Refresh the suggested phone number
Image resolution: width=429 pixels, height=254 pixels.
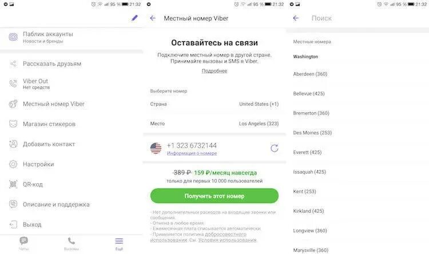point(274,148)
